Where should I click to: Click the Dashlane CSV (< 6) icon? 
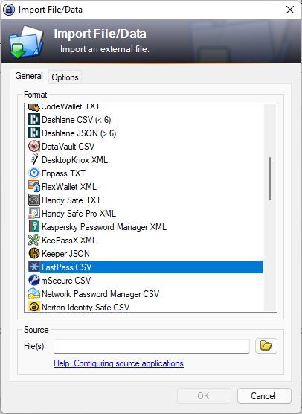[x=34, y=120]
